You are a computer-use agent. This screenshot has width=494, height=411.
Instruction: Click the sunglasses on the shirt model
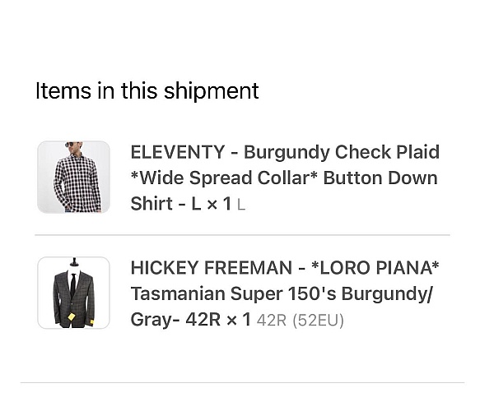click(70, 145)
